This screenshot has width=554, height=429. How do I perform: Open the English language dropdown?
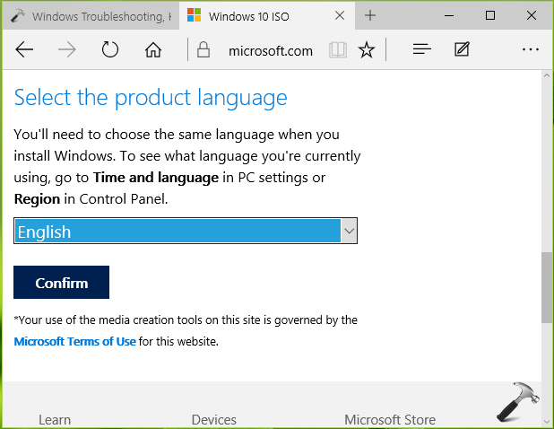[x=186, y=231]
